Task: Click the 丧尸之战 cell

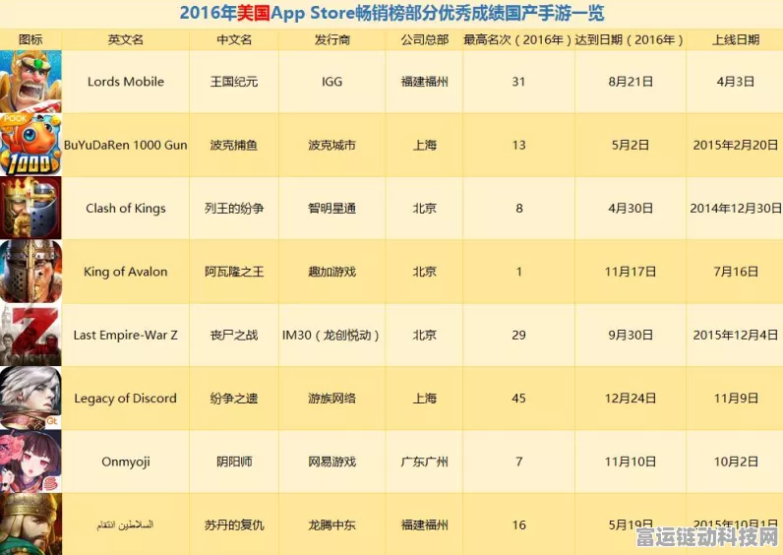Action: (x=234, y=335)
